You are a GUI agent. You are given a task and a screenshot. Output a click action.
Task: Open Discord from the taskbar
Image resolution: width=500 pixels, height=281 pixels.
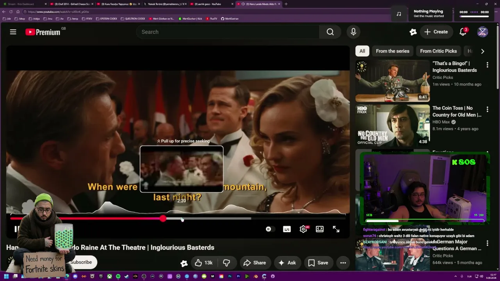coord(75,276)
